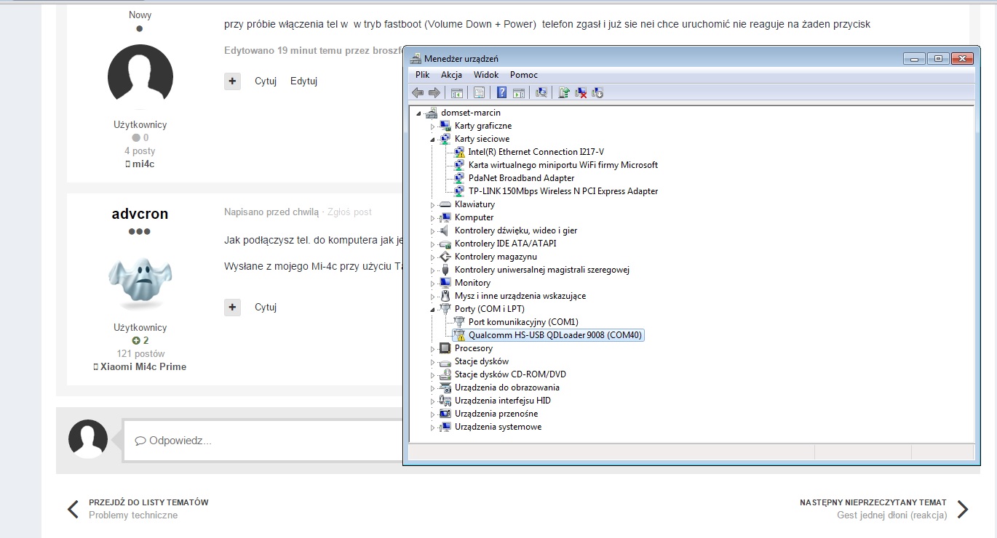Click the Uninstall device icon with red X
Screen dimensions: 997x538
click(x=581, y=92)
